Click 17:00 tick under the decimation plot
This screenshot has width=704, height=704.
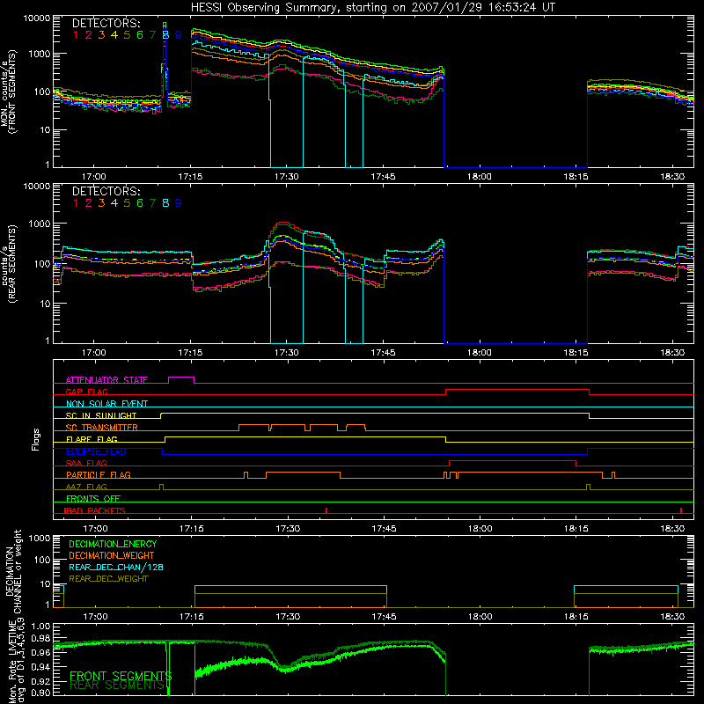[95, 617]
